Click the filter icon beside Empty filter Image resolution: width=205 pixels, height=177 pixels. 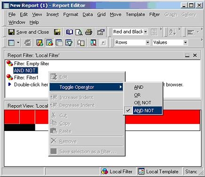[10, 63]
